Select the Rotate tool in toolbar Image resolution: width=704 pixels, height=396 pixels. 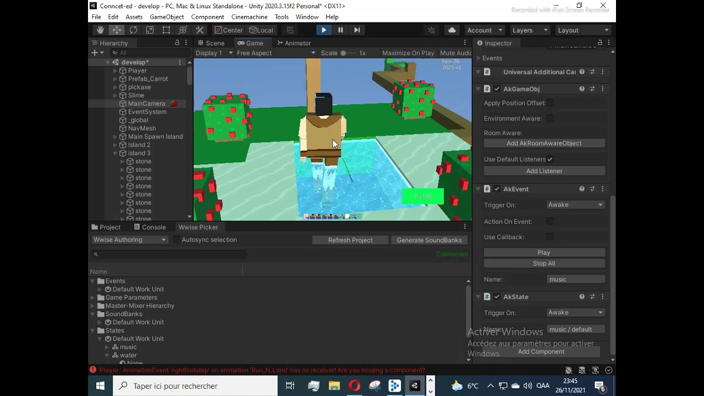(x=133, y=30)
